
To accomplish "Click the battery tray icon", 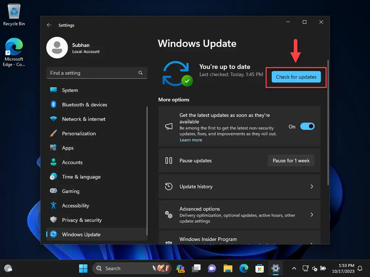I will click(323, 268).
